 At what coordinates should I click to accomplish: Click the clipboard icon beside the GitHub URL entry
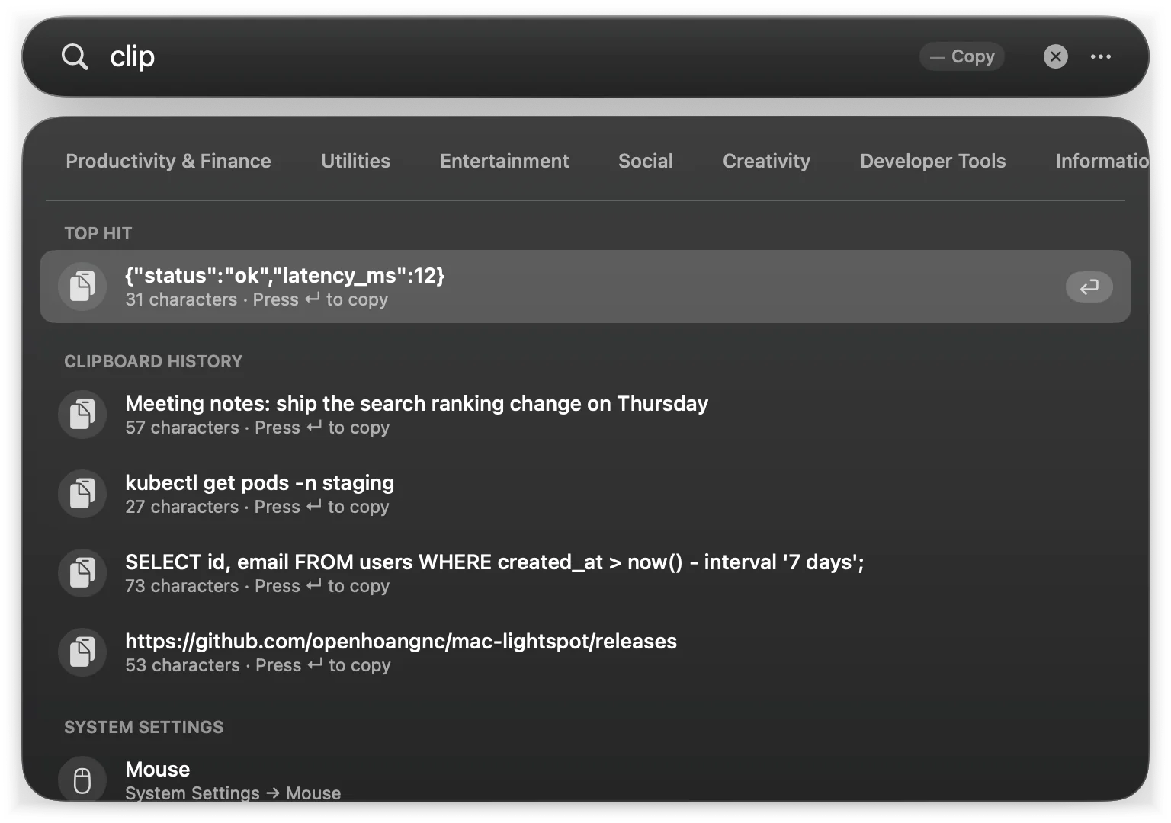pos(82,652)
